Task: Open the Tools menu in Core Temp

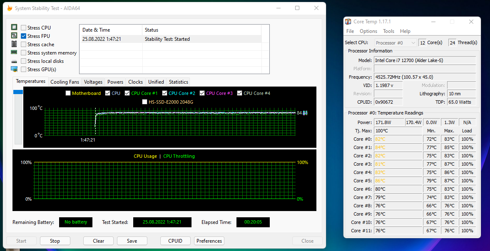Action: [x=389, y=31]
